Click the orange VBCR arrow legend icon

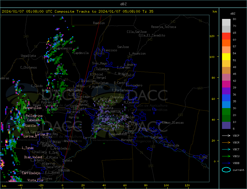click(226, 143)
